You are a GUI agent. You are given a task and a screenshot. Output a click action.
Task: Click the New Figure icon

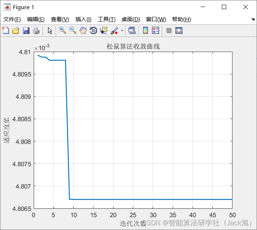tap(5, 30)
